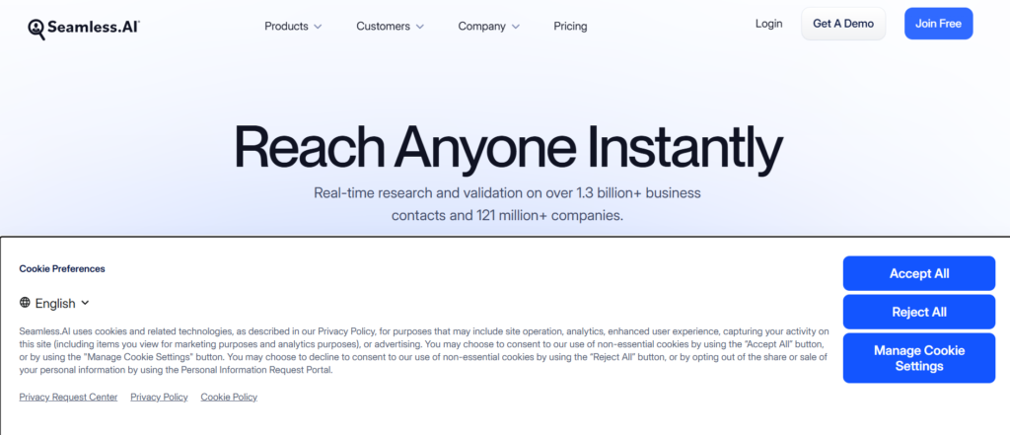1010x435 pixels.
Task: Open the Privacy Request Center link
Action: pos(68,397)
